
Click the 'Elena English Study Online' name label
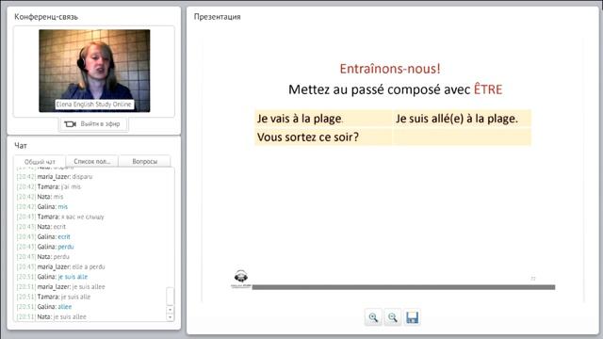click(x=94, y=105)
